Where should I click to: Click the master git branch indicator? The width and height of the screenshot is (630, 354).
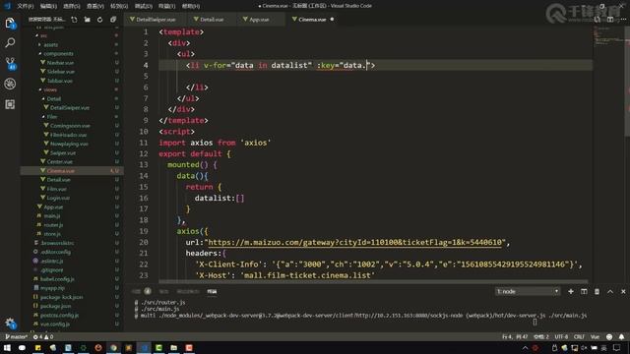point(17,336)
